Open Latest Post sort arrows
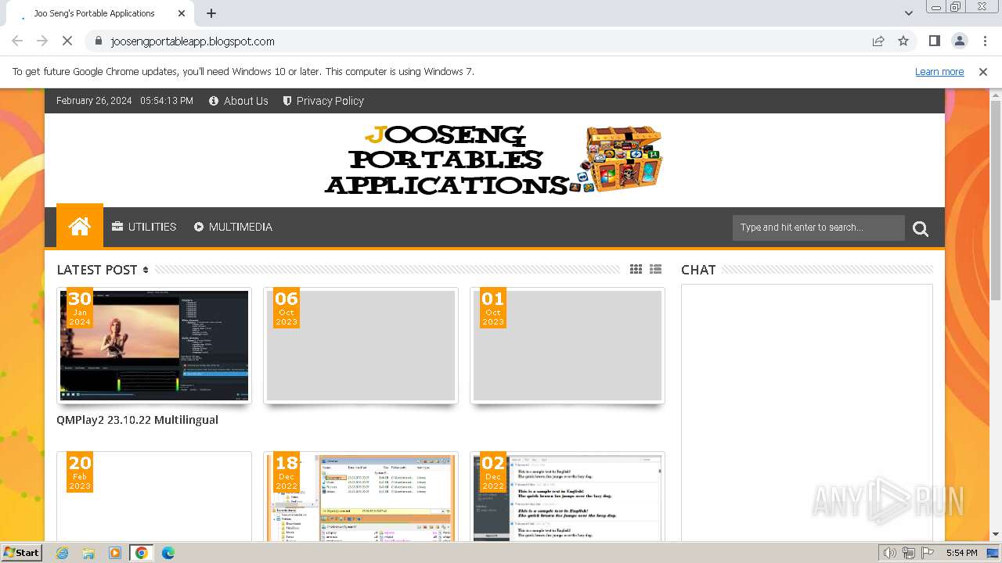1002x563 pixels. click(146, 270)
